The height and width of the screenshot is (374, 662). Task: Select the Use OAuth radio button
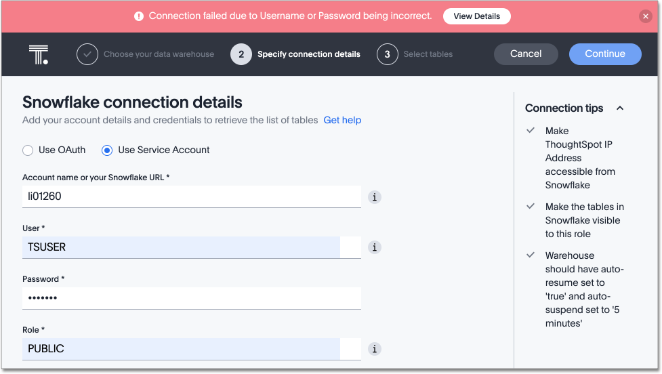pos(28,150)
